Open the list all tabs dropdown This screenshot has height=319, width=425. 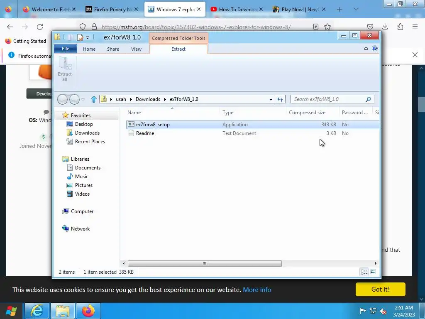(x=356, y=9)
